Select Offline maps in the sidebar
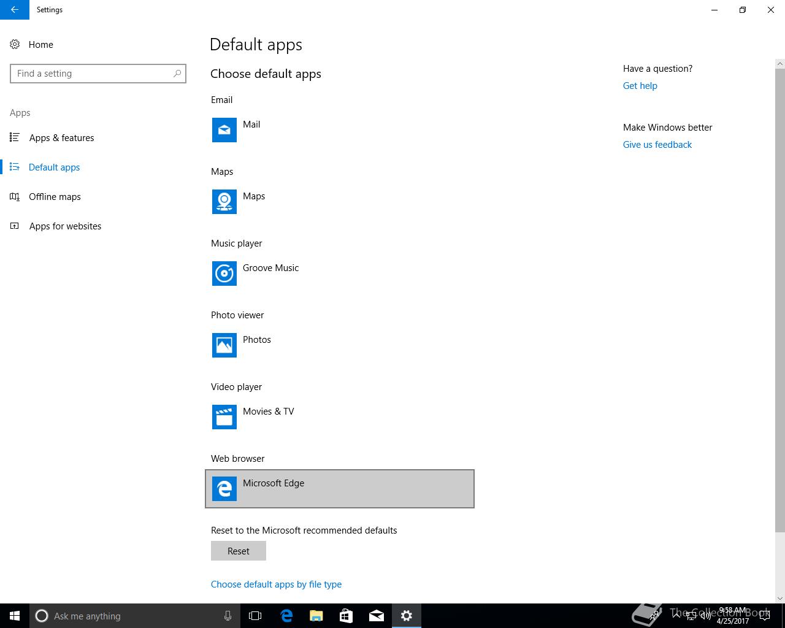This screenshot has height=628, width=785. 98,196
